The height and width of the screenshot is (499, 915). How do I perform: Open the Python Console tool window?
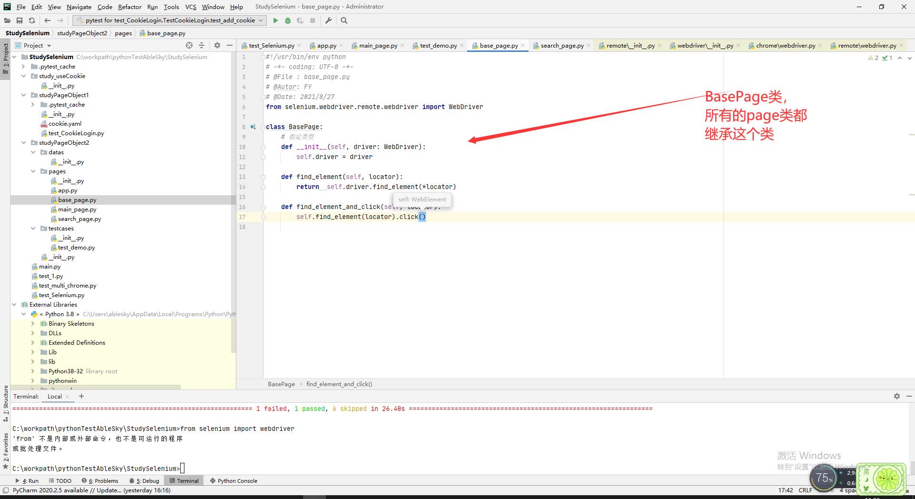pos(234,480)
